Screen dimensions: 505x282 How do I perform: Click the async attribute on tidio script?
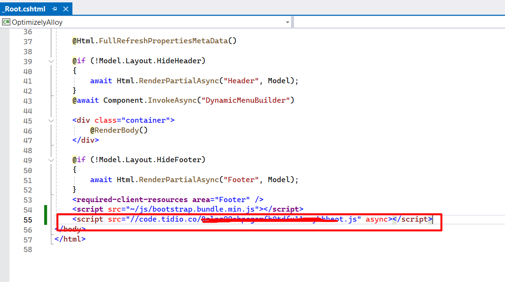pos(376,219)
